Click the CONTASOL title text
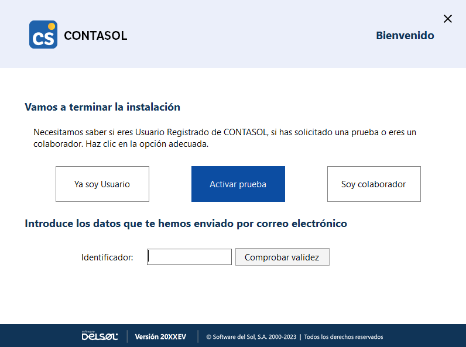Screen dimensions: 466x347 [95, 36]
